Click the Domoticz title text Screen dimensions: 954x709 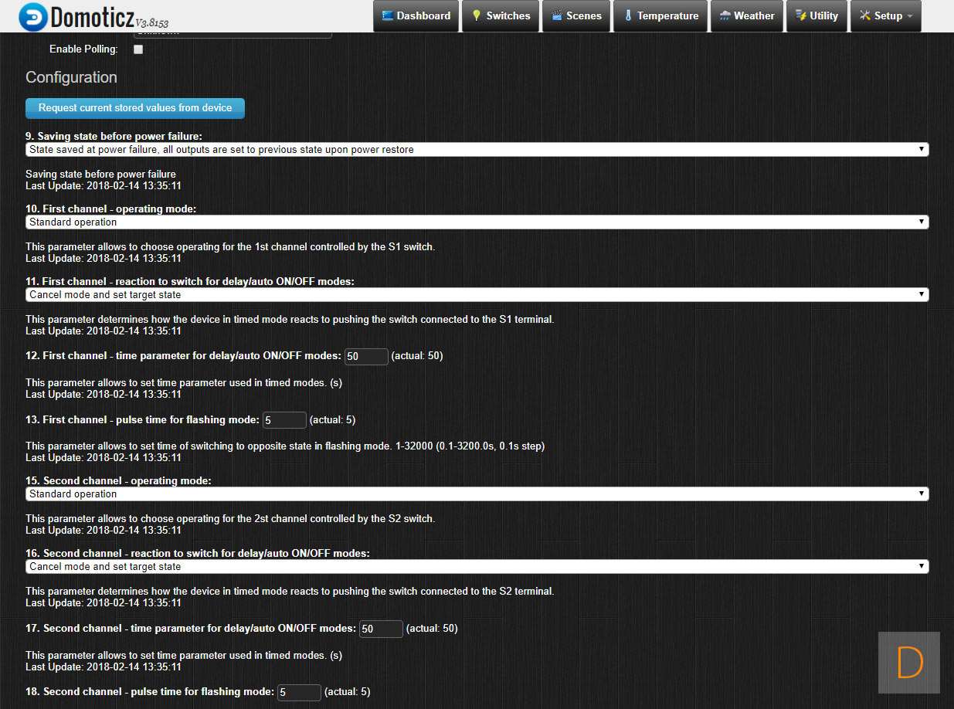pos(91,16)
